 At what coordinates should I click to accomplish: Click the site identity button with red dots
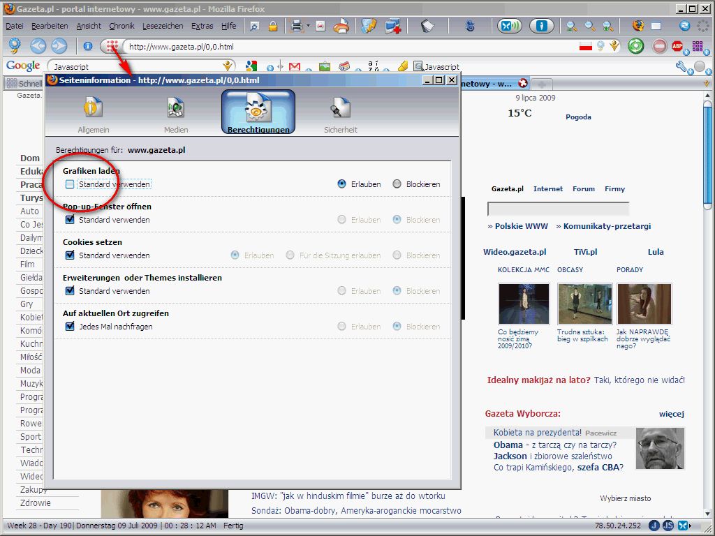coord(112,46)
